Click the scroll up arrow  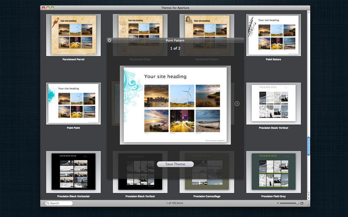(308, 194)
